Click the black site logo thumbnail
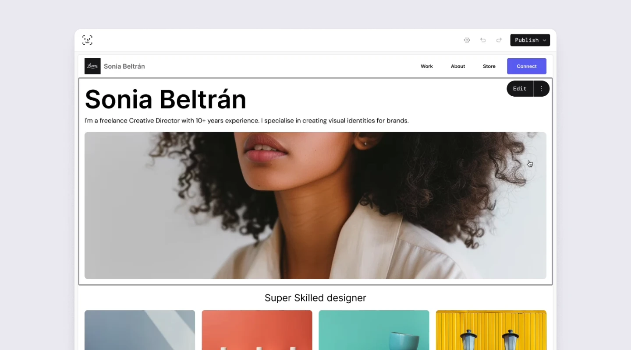 point(92,66)
